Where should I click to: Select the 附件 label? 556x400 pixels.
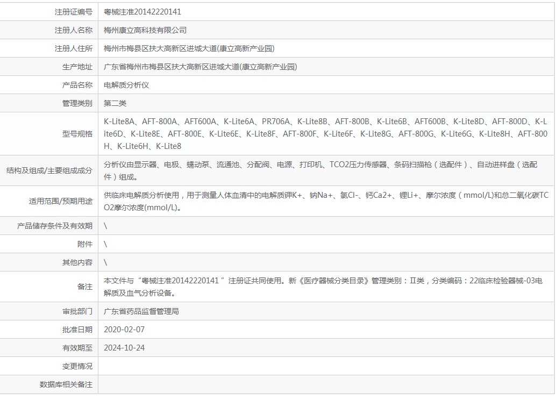(85, 244)
